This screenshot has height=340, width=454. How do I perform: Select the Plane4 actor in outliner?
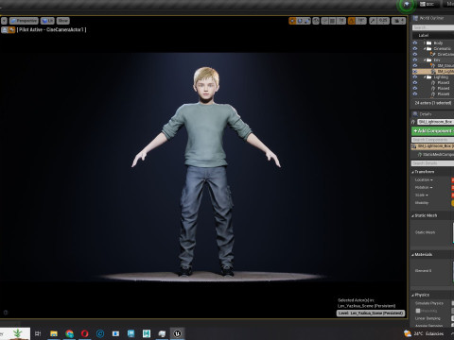point(444,89)
